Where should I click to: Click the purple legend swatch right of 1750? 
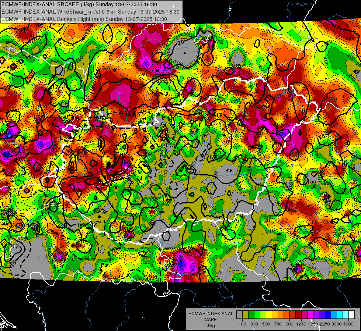[316, 314]
